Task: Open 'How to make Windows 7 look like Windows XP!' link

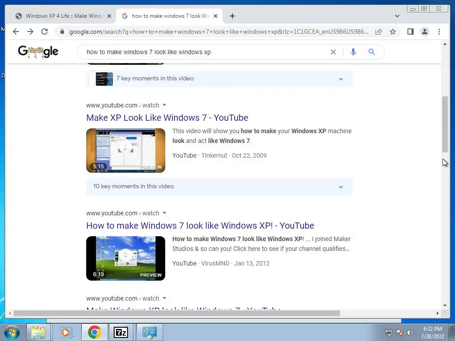Action: click(x=200, y=226)
